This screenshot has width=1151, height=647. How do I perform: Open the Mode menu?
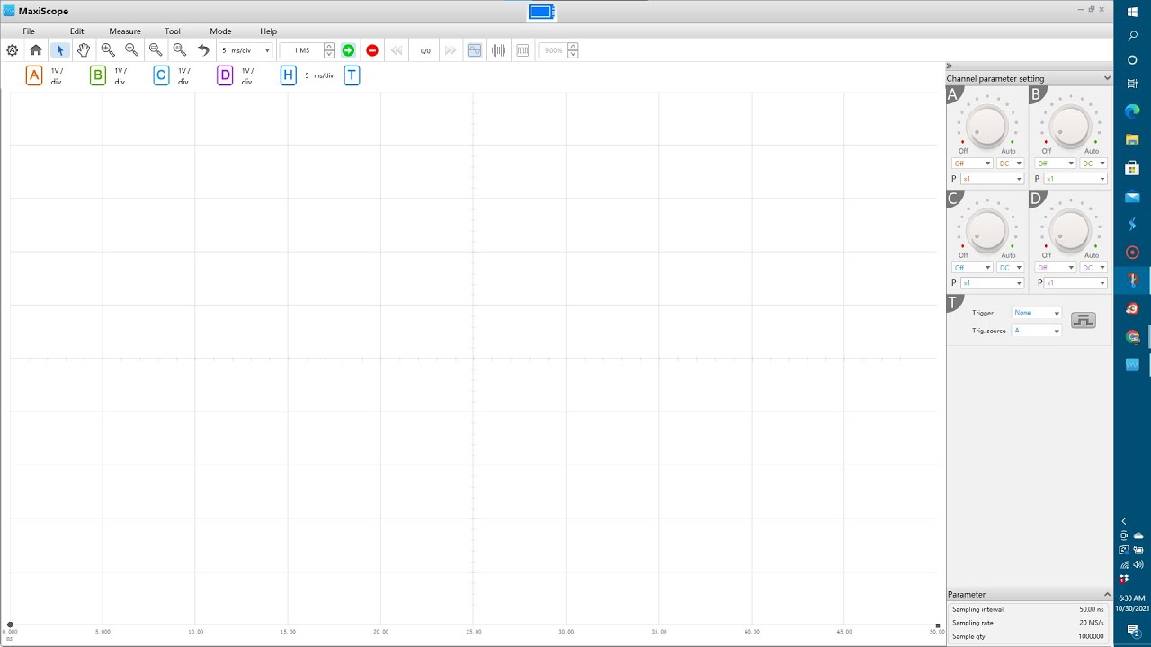(220, 31)
